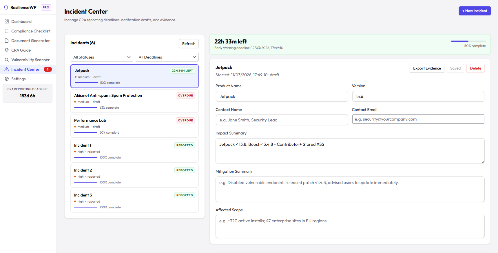Click the 50% complete deadline progress bar
The height and width of the screenshot is (253, 498).
coord(468,41)
